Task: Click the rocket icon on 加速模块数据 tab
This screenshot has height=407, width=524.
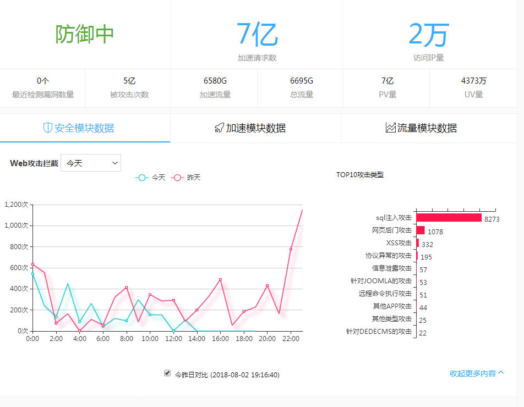Action: (219, 128)
